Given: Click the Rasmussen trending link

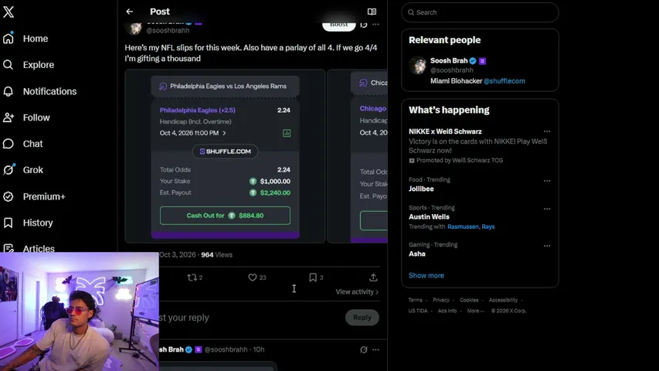Looking at the screenshot, I should point(463,226).
